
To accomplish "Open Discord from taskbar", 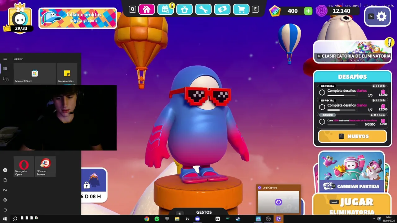I will point(198,219).
